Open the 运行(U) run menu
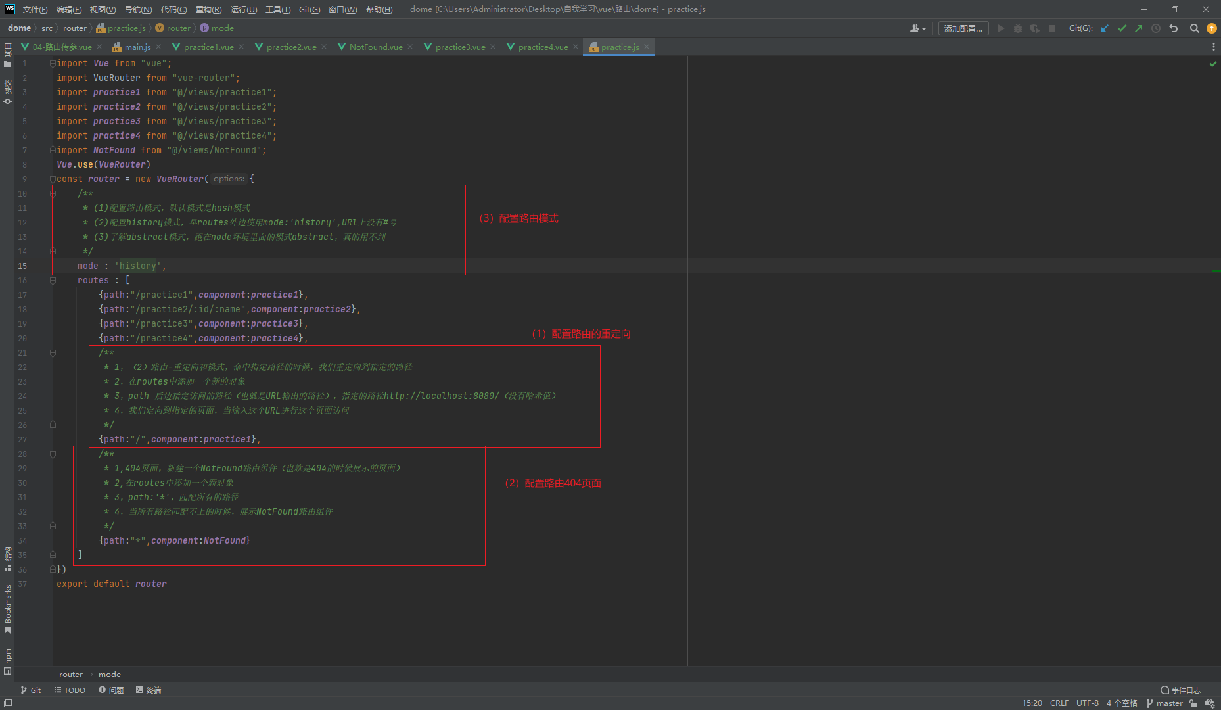Screen dimensions: 1221x710 [243, 9]
